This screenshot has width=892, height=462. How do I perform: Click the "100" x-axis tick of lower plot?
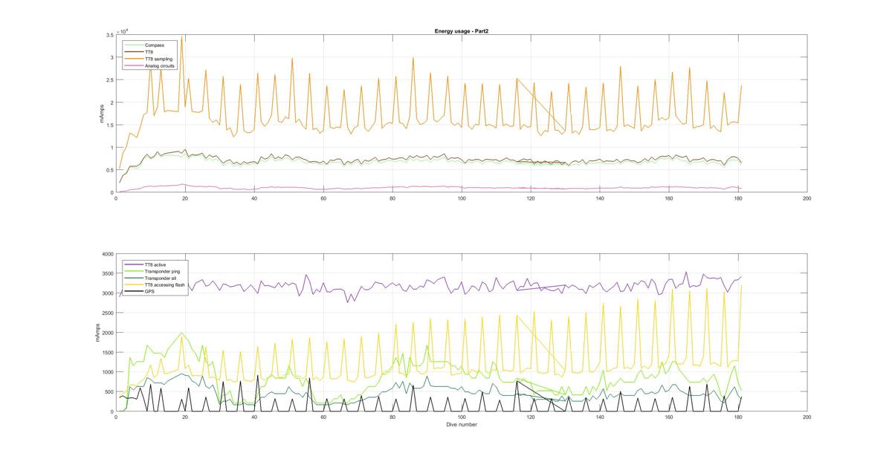(x=462, y=417)
